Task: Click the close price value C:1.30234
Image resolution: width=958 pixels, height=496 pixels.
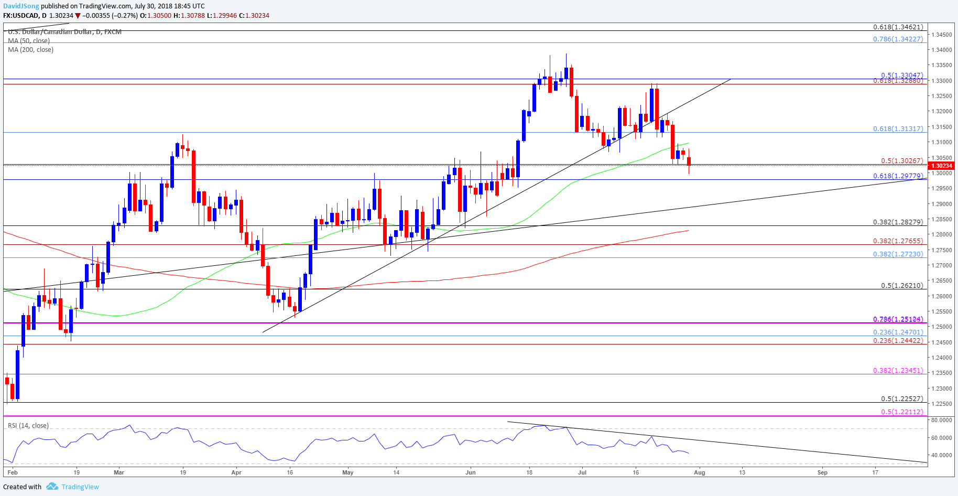Action: pyautogui.click(x=254, y=15)
